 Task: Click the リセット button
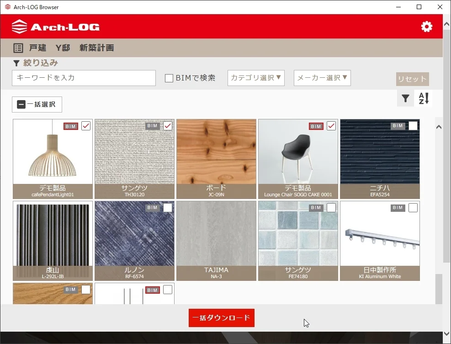[x=413, y=79]
